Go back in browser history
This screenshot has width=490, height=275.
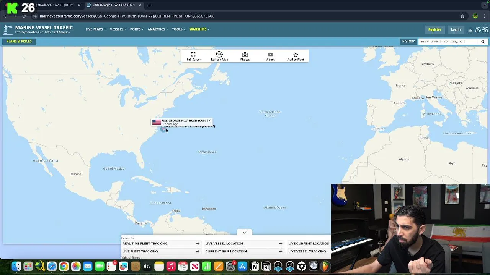pyautogui.click(x=6, y=16)
